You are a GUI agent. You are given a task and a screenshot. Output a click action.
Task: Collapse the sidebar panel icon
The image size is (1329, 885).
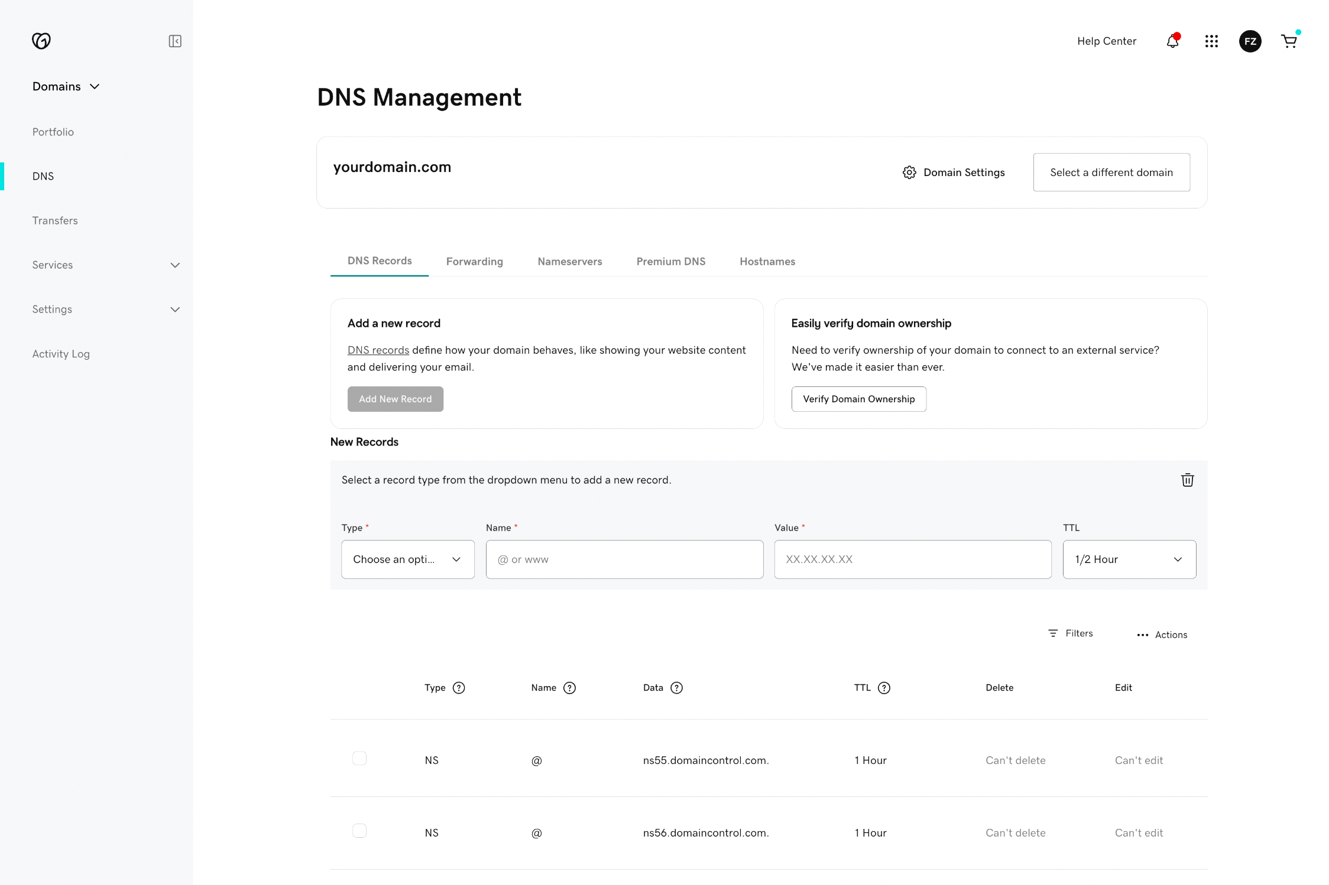point(175,41)
